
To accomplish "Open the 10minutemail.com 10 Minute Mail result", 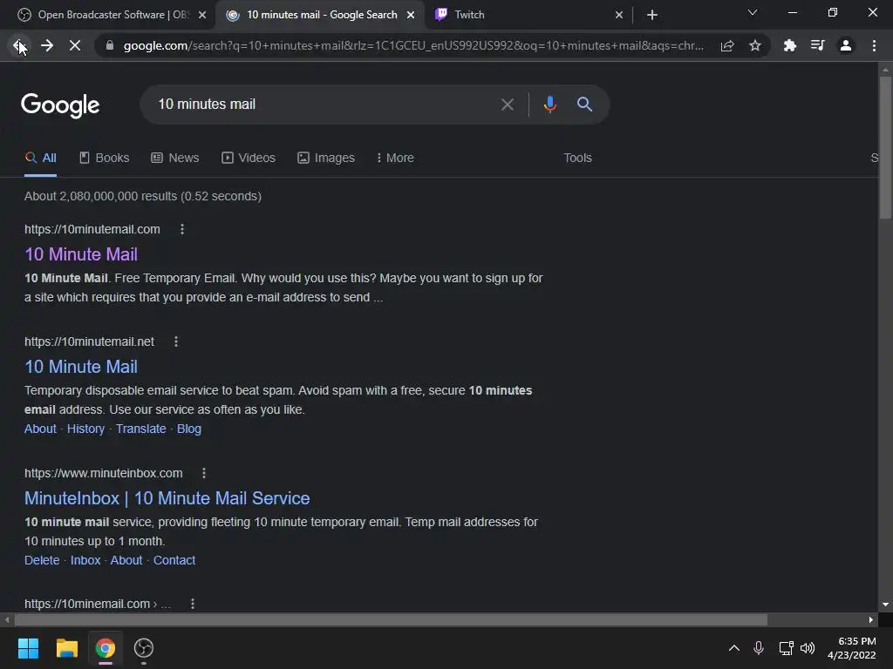I will (x=81, y=254).
